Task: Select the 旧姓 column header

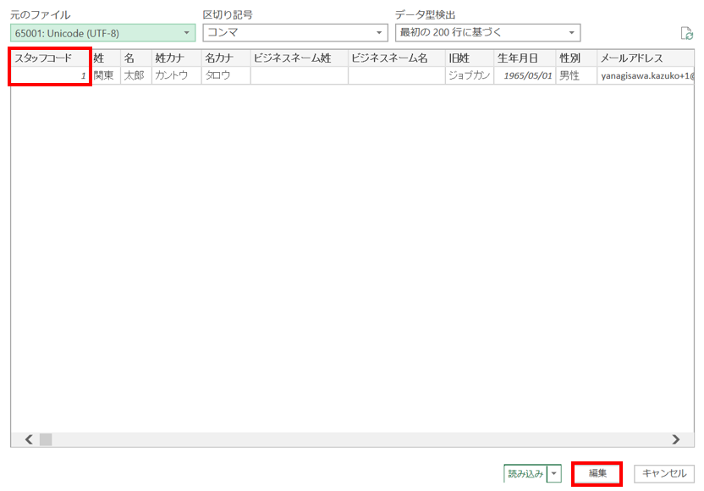Action: tap(469, 58)
